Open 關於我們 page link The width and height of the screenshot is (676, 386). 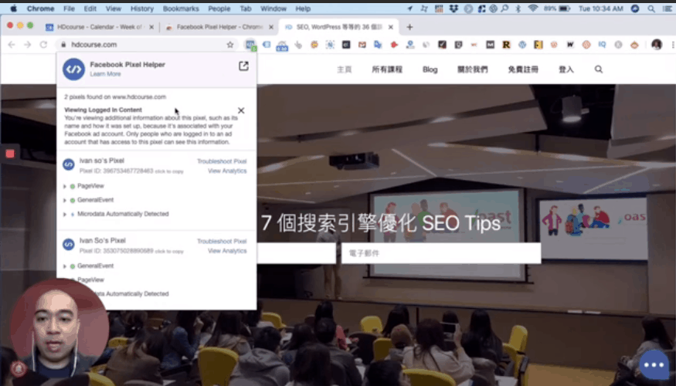click(x=473, y=69)
